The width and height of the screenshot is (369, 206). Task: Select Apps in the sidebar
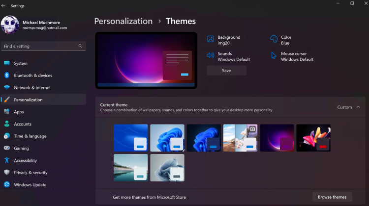point(19,112)
